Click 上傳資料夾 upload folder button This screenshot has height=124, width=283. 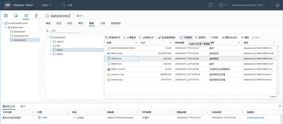(x=146, y=38)
